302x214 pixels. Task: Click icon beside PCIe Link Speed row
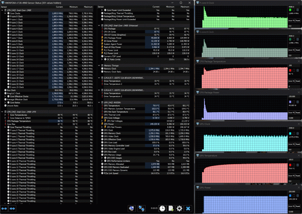(x=102, y=173)
